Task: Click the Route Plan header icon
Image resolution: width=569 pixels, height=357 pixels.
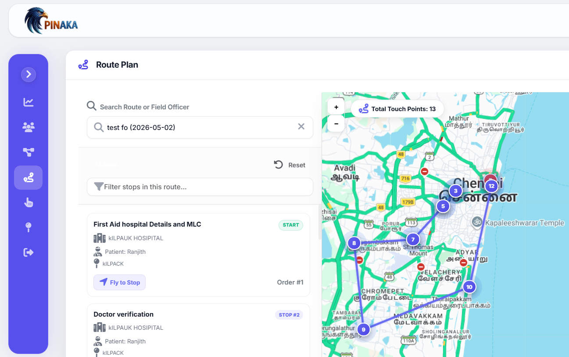Action: (83, 65)
